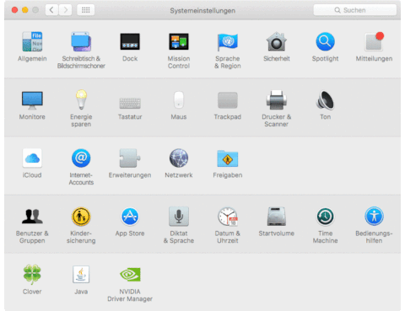The height and width of the screenshot is (311, 405).
Task: Open Trackpad settings
Action: pyautogui.click(x=228, y=100)
